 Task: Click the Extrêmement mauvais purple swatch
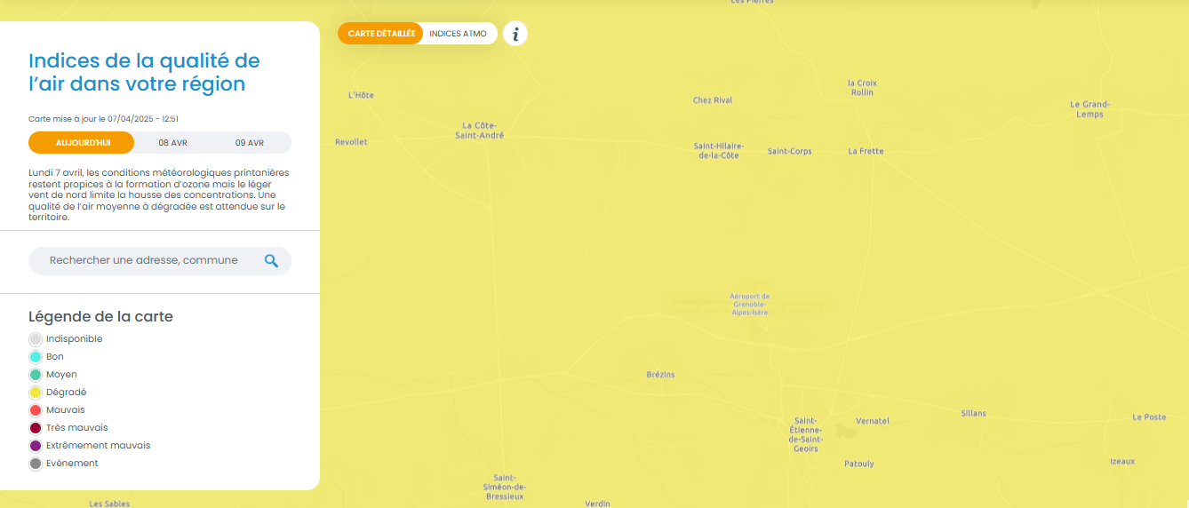coord(36,446)
